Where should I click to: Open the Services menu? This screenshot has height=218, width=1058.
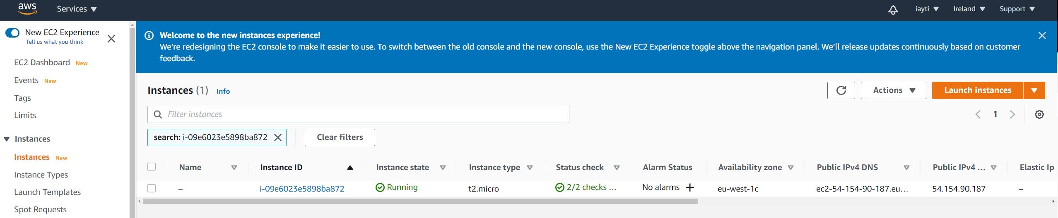click(x=77, y=9)
